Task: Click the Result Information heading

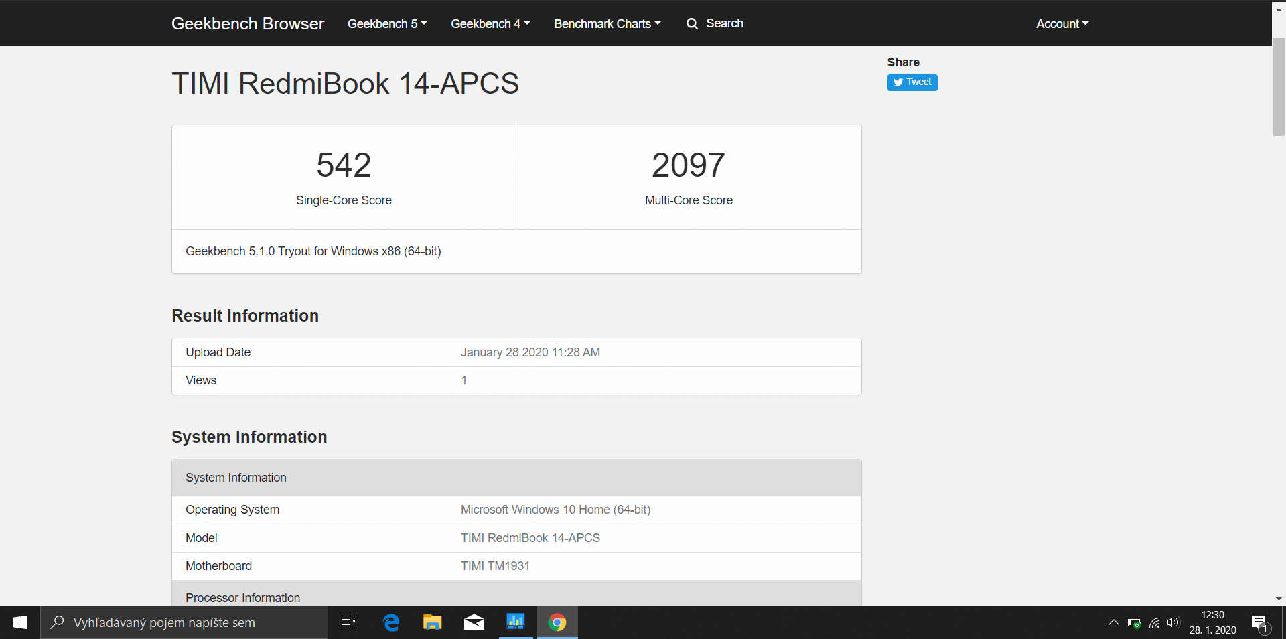Action: tap(245, 315)
